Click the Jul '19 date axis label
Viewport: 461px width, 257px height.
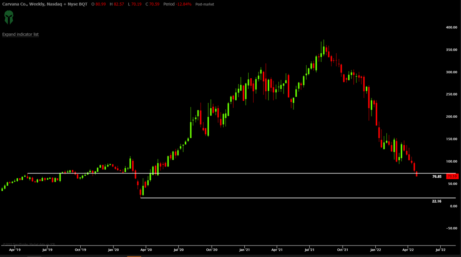pyautogui.click(x=47, y=249)
